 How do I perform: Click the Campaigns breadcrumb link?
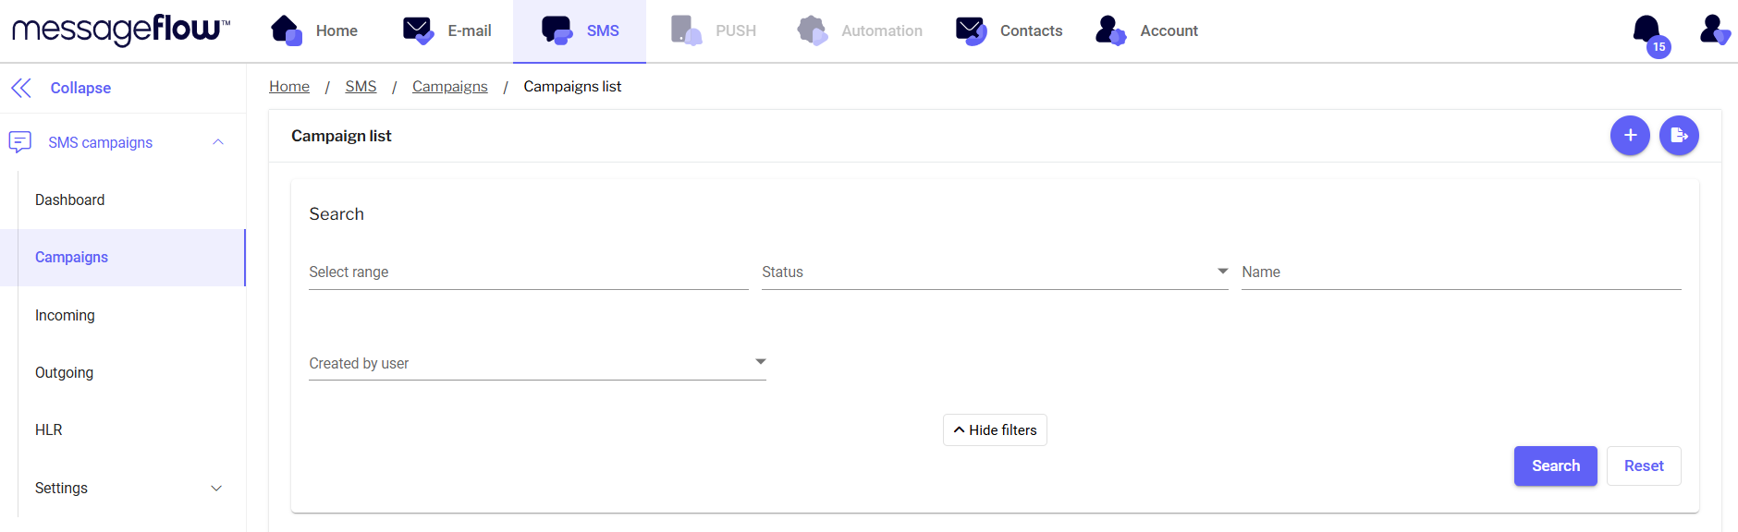[449, 87]
